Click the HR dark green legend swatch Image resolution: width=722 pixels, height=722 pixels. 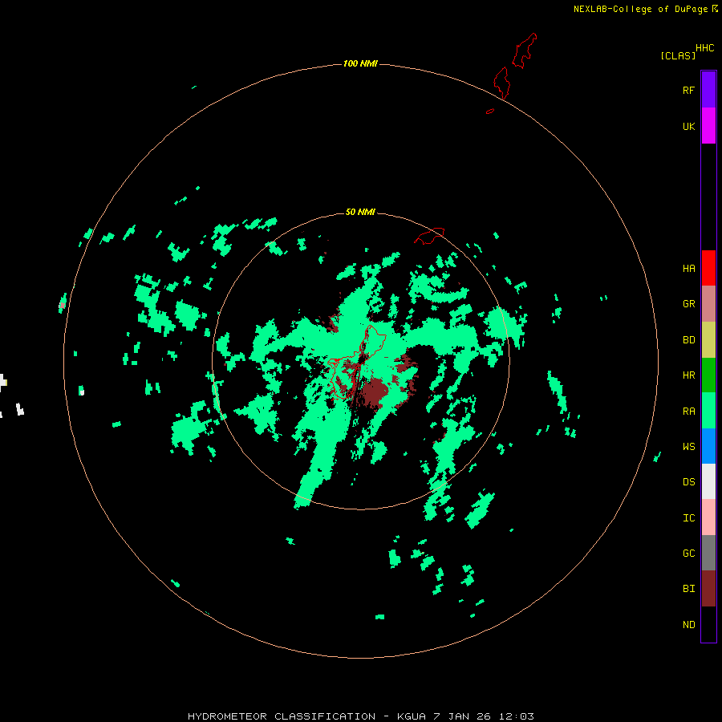708,375
